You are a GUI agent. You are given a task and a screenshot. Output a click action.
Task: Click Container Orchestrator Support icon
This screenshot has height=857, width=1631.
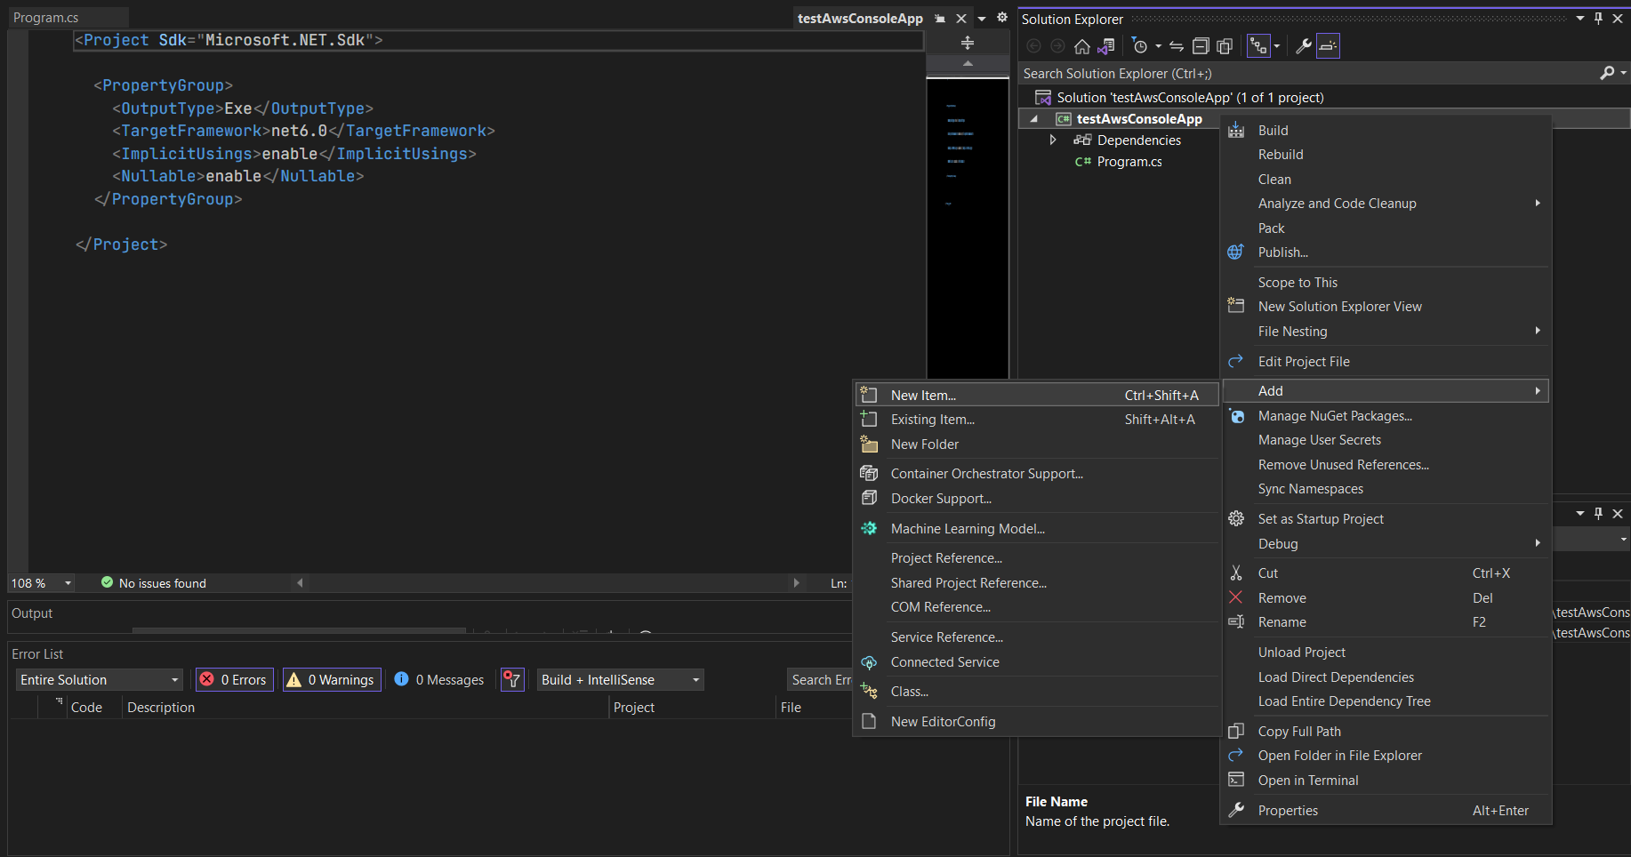click(x=870, y=474)
